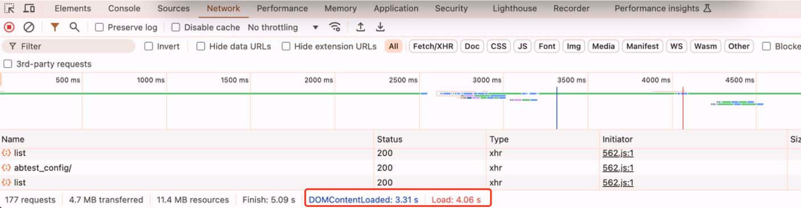Switch to the Memory tab
The image size is (801, 208).
(x=341, y=9)
